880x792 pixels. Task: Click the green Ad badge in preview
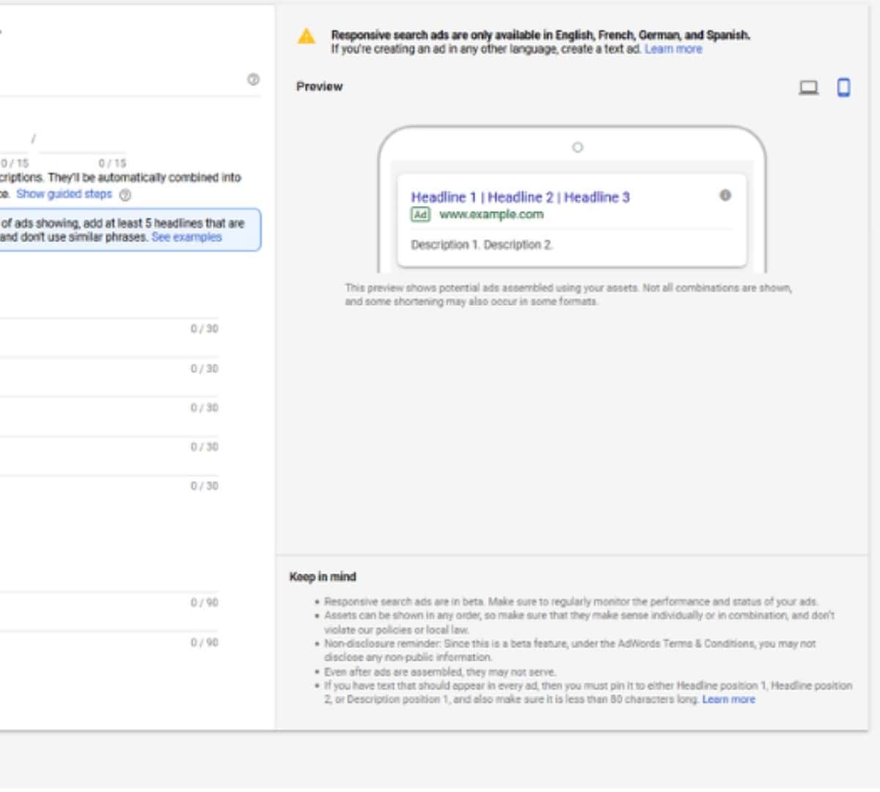(420, 215)
